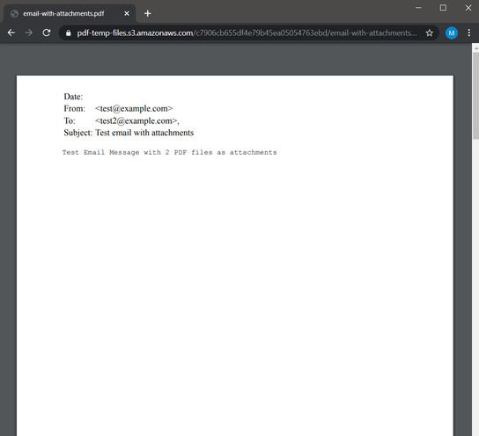Viewport: 479px width, 436px height.
Task: Click the favicon on the PDF tab
Action: [14, 13]
